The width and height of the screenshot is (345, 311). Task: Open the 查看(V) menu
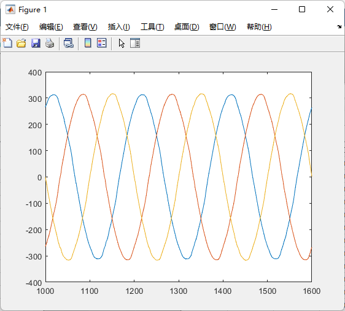pos(85,27)
